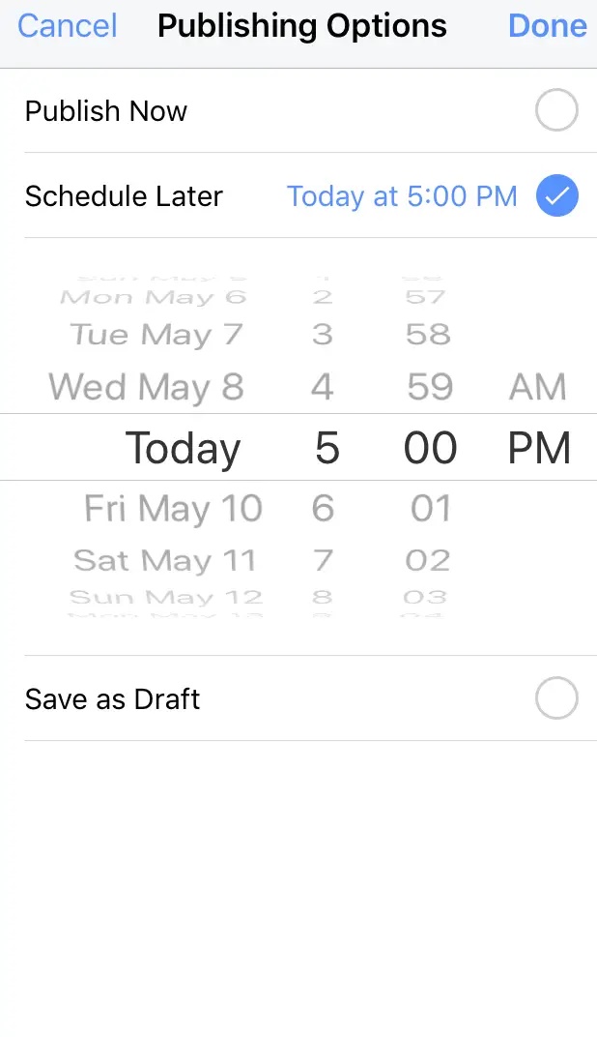Choose Sat May 11 in the date picker
This screenshot has height=1037, width=597.
click(x=165, y=560)
